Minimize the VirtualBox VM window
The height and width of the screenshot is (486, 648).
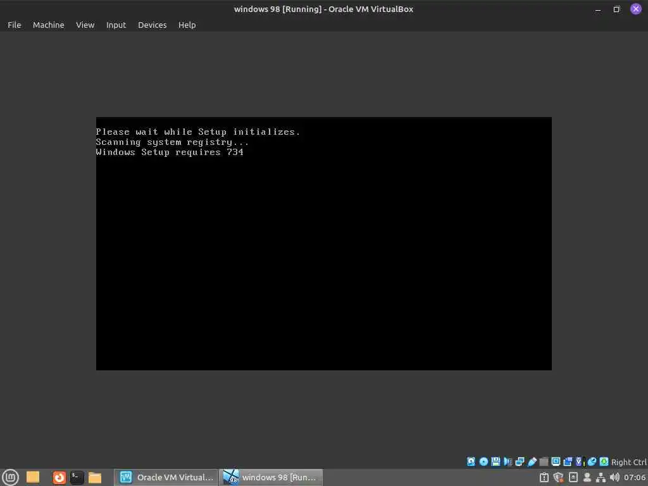[x=597, y=9]
